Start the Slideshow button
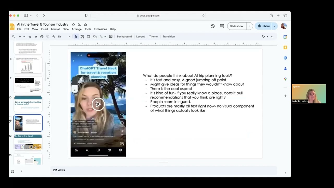 pyautogui.click(x=237, y=26)
